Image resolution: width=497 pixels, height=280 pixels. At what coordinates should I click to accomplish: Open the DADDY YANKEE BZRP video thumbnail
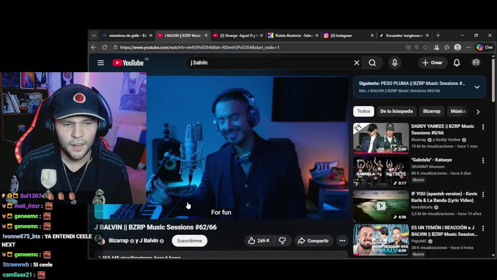coord(381,138)
